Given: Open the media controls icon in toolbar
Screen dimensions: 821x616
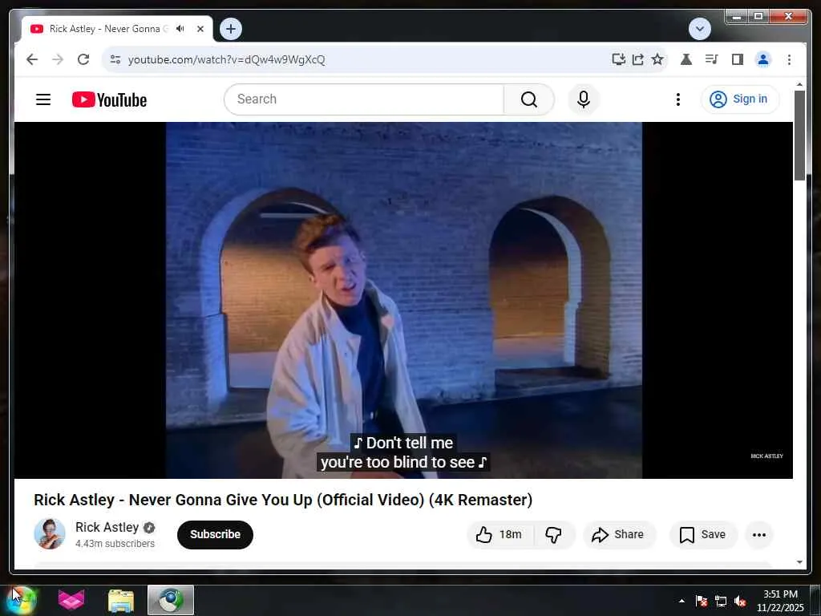Looking at the screenshot, I should (712, 59).
